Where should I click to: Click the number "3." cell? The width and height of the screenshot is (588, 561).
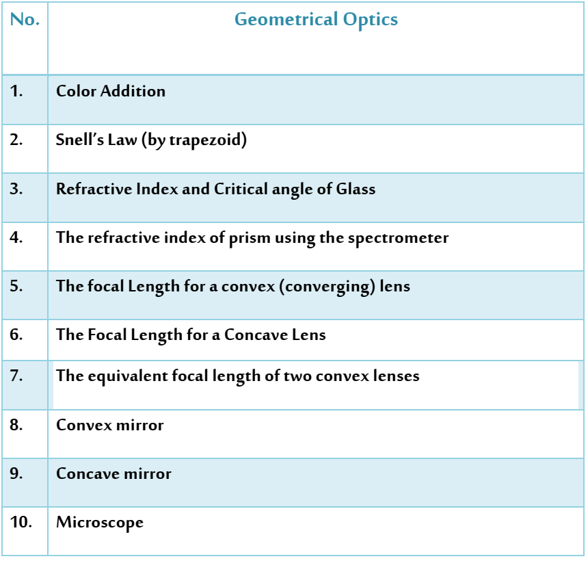pyautogui.click(x=17, y=190)
